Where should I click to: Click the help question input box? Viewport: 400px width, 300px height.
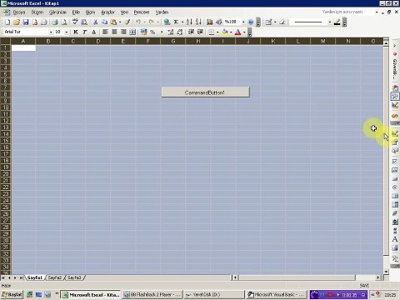tap(347, 12)
